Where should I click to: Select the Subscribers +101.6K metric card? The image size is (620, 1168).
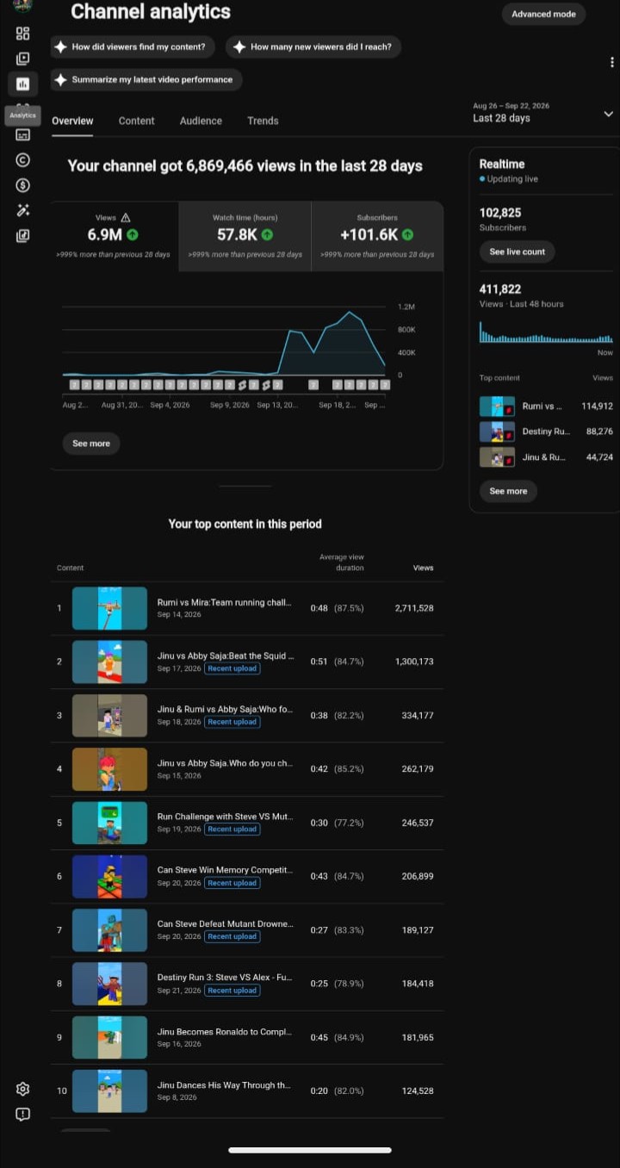377,236
